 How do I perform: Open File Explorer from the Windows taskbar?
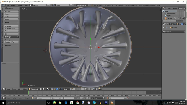point(60,103)
